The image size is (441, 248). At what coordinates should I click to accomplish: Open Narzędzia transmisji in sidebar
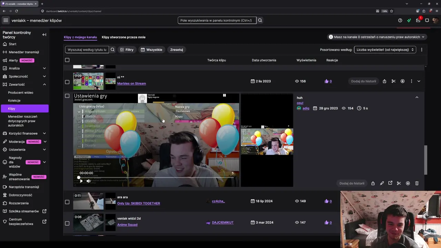point(24,187)
